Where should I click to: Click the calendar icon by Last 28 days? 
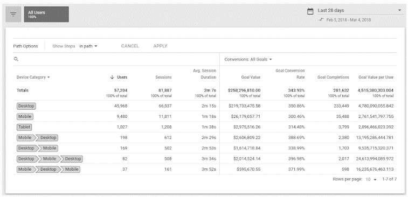310,11
